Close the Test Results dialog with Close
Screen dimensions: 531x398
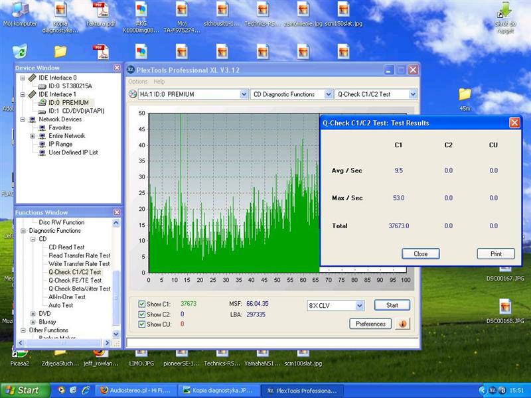tap(421, 254)
